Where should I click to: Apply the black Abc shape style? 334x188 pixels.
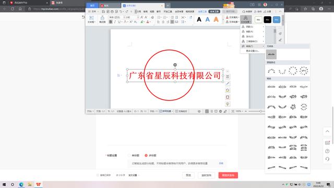[x=268, y=20]
